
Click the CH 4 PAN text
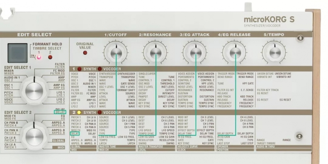(248, 124)
